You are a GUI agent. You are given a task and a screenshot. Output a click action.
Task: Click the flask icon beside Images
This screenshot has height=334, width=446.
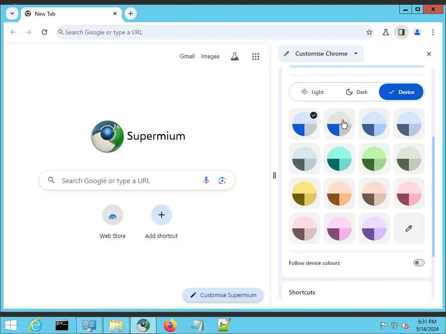[x=235, y=56]
